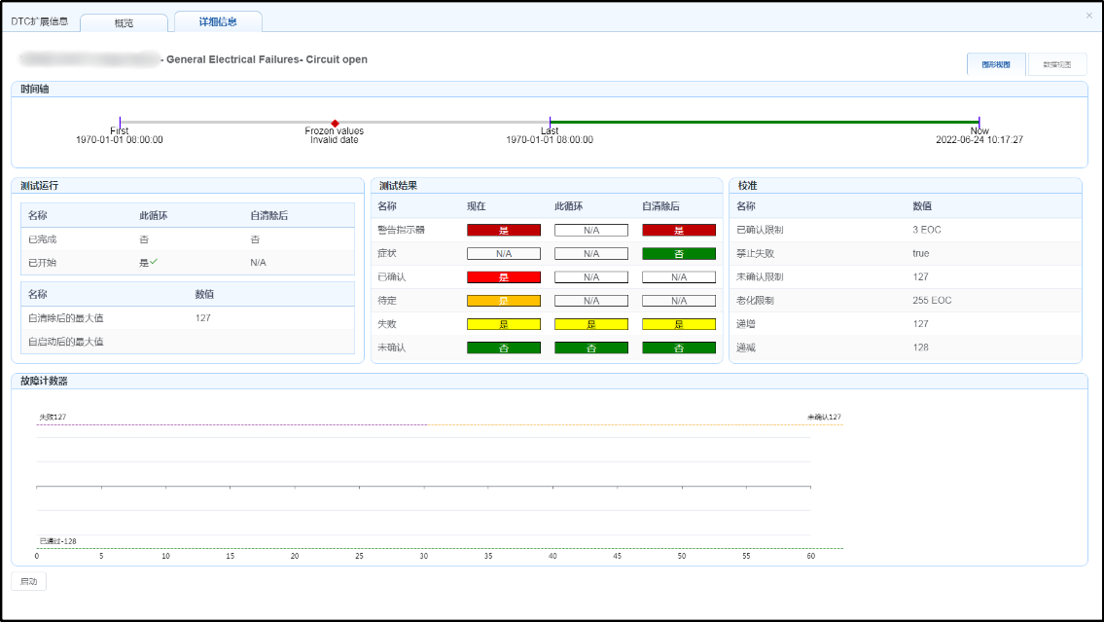Select the 递增 row label
Image resolution: width=1104 pixels, height=622 pixels.
click(746, 324)
